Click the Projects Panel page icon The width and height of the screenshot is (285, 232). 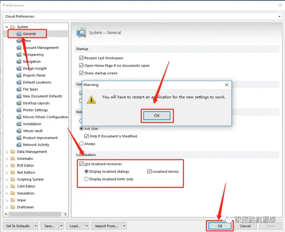pos(19,75)
